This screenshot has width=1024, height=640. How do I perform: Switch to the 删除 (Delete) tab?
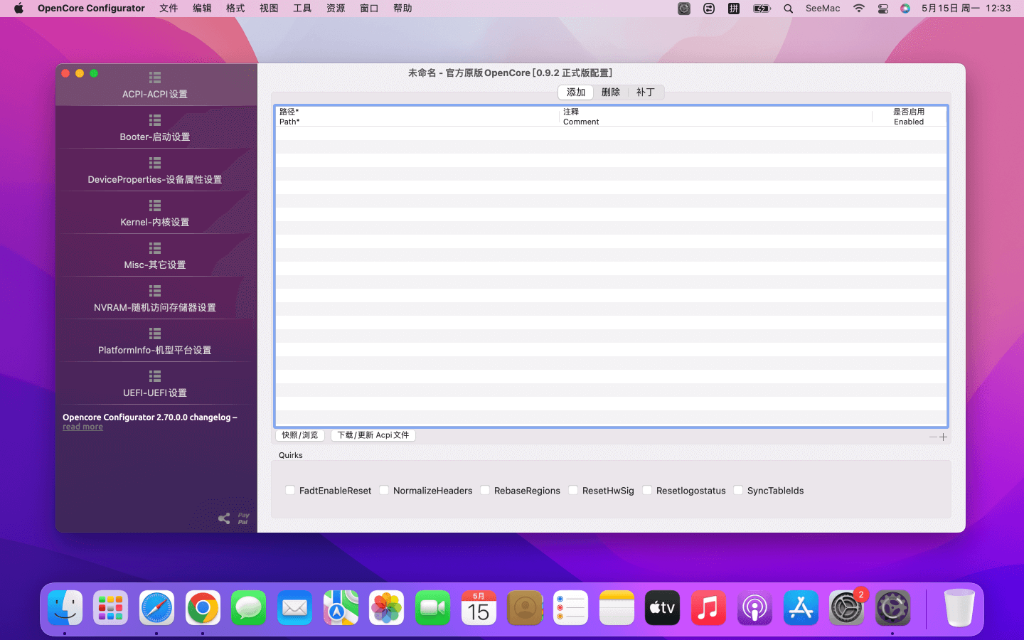pyautogui.click(x=610, y=92)
